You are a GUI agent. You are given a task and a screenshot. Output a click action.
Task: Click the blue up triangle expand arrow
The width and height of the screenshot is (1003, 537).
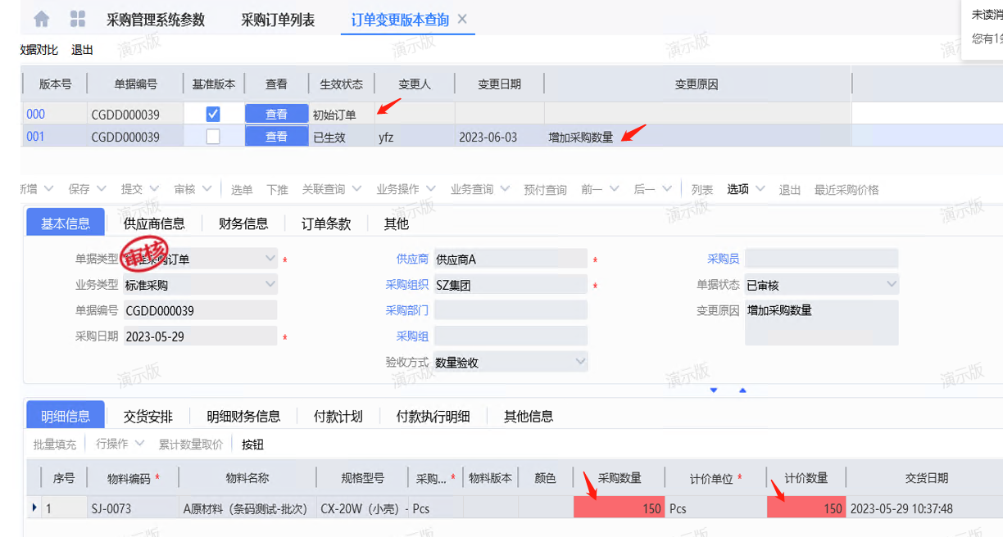pyautogui.click(x=742, y=390)
